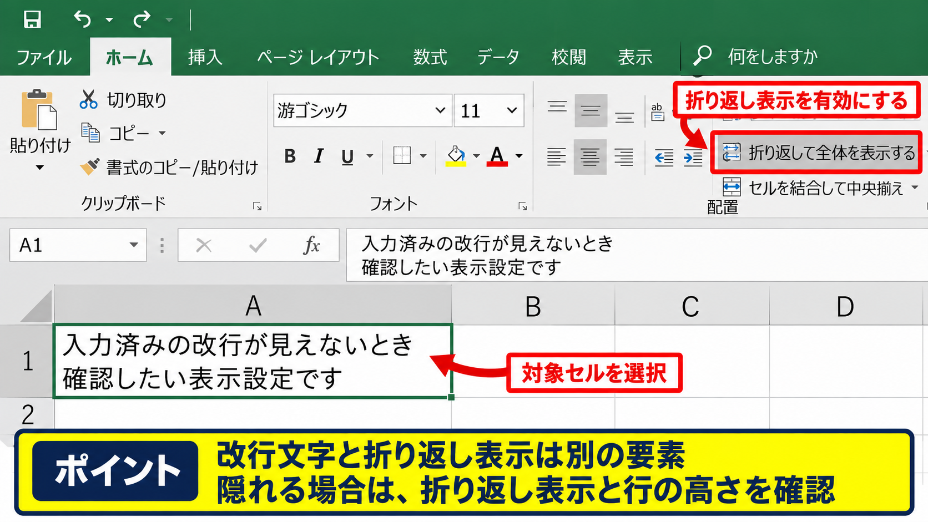Switch to the 挿入 tab
928x522 pixels.
pos(205,57)
